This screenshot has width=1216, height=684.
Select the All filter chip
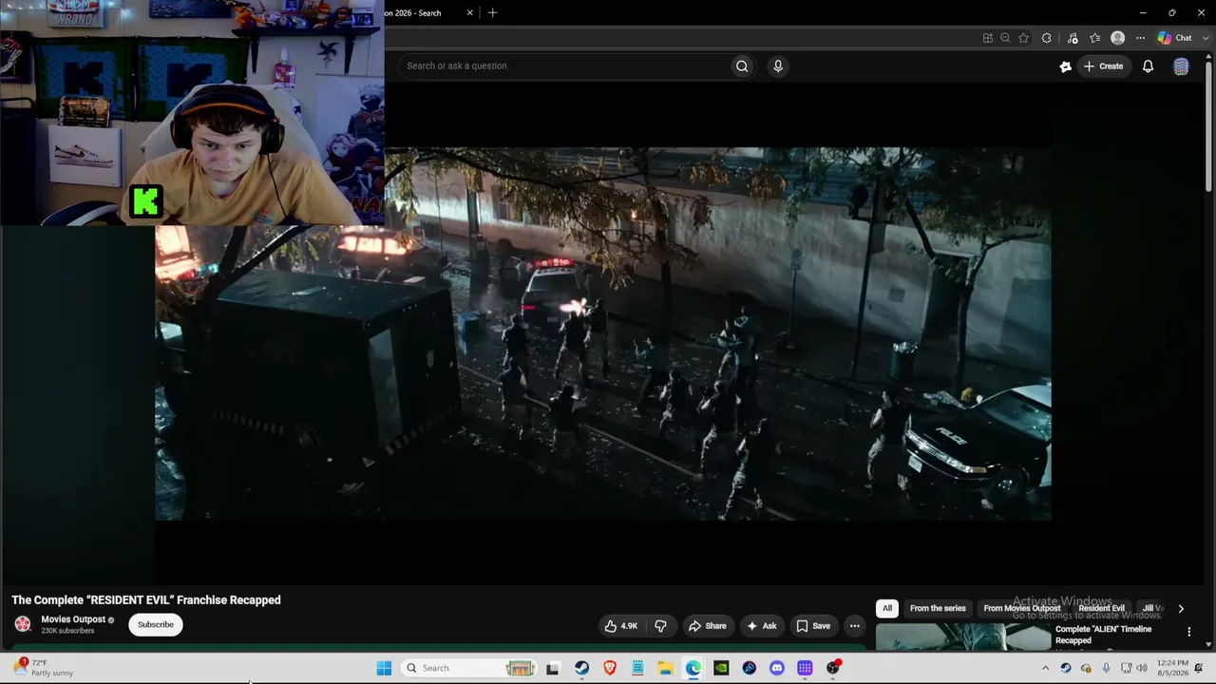coord(887,608)
